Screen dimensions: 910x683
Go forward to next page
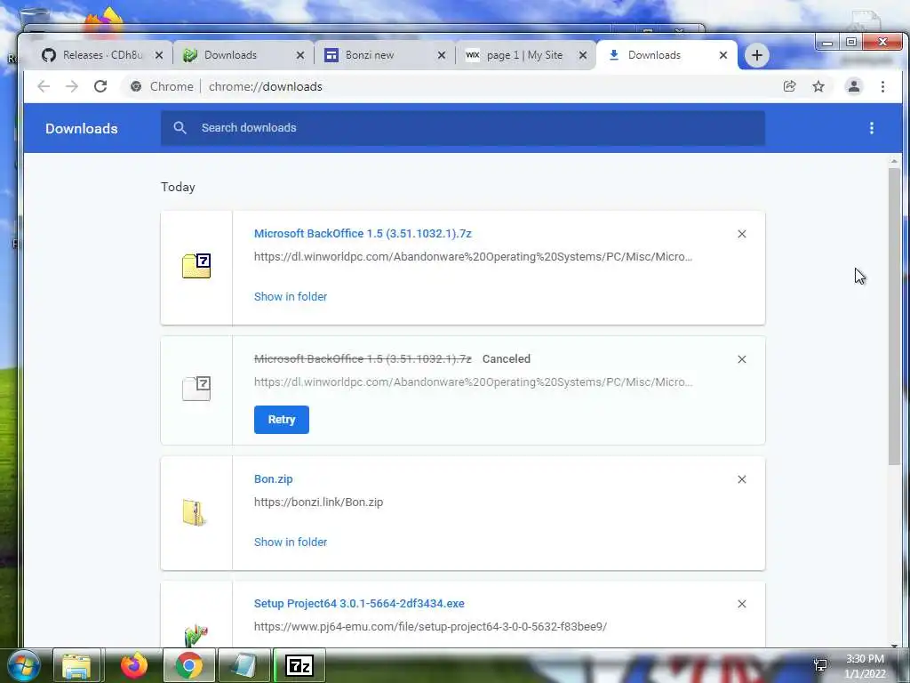[x=71, y=86]
